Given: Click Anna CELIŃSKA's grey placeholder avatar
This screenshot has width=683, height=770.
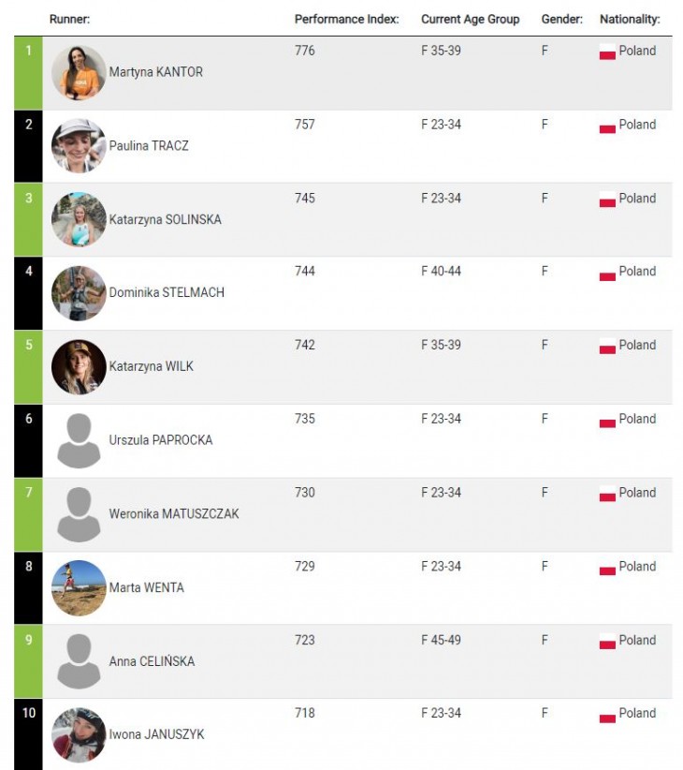Looking at the screenshot, I should pos(79,661).
